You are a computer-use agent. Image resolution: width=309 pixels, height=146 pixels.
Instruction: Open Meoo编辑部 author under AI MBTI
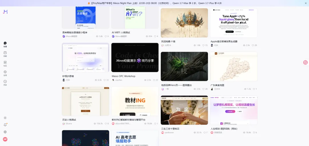119,36
